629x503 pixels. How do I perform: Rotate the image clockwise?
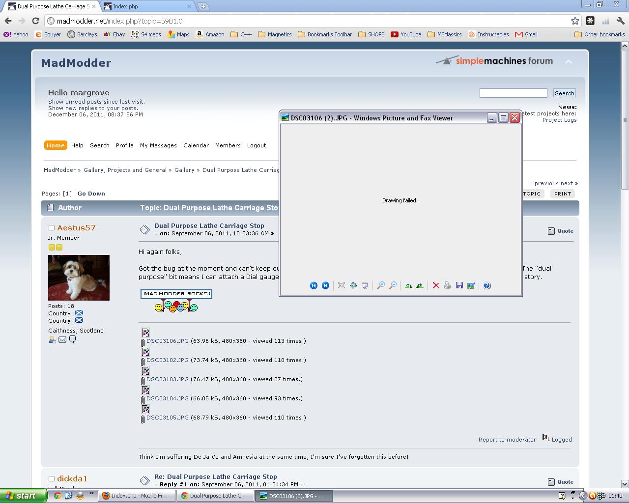(408, 285)
